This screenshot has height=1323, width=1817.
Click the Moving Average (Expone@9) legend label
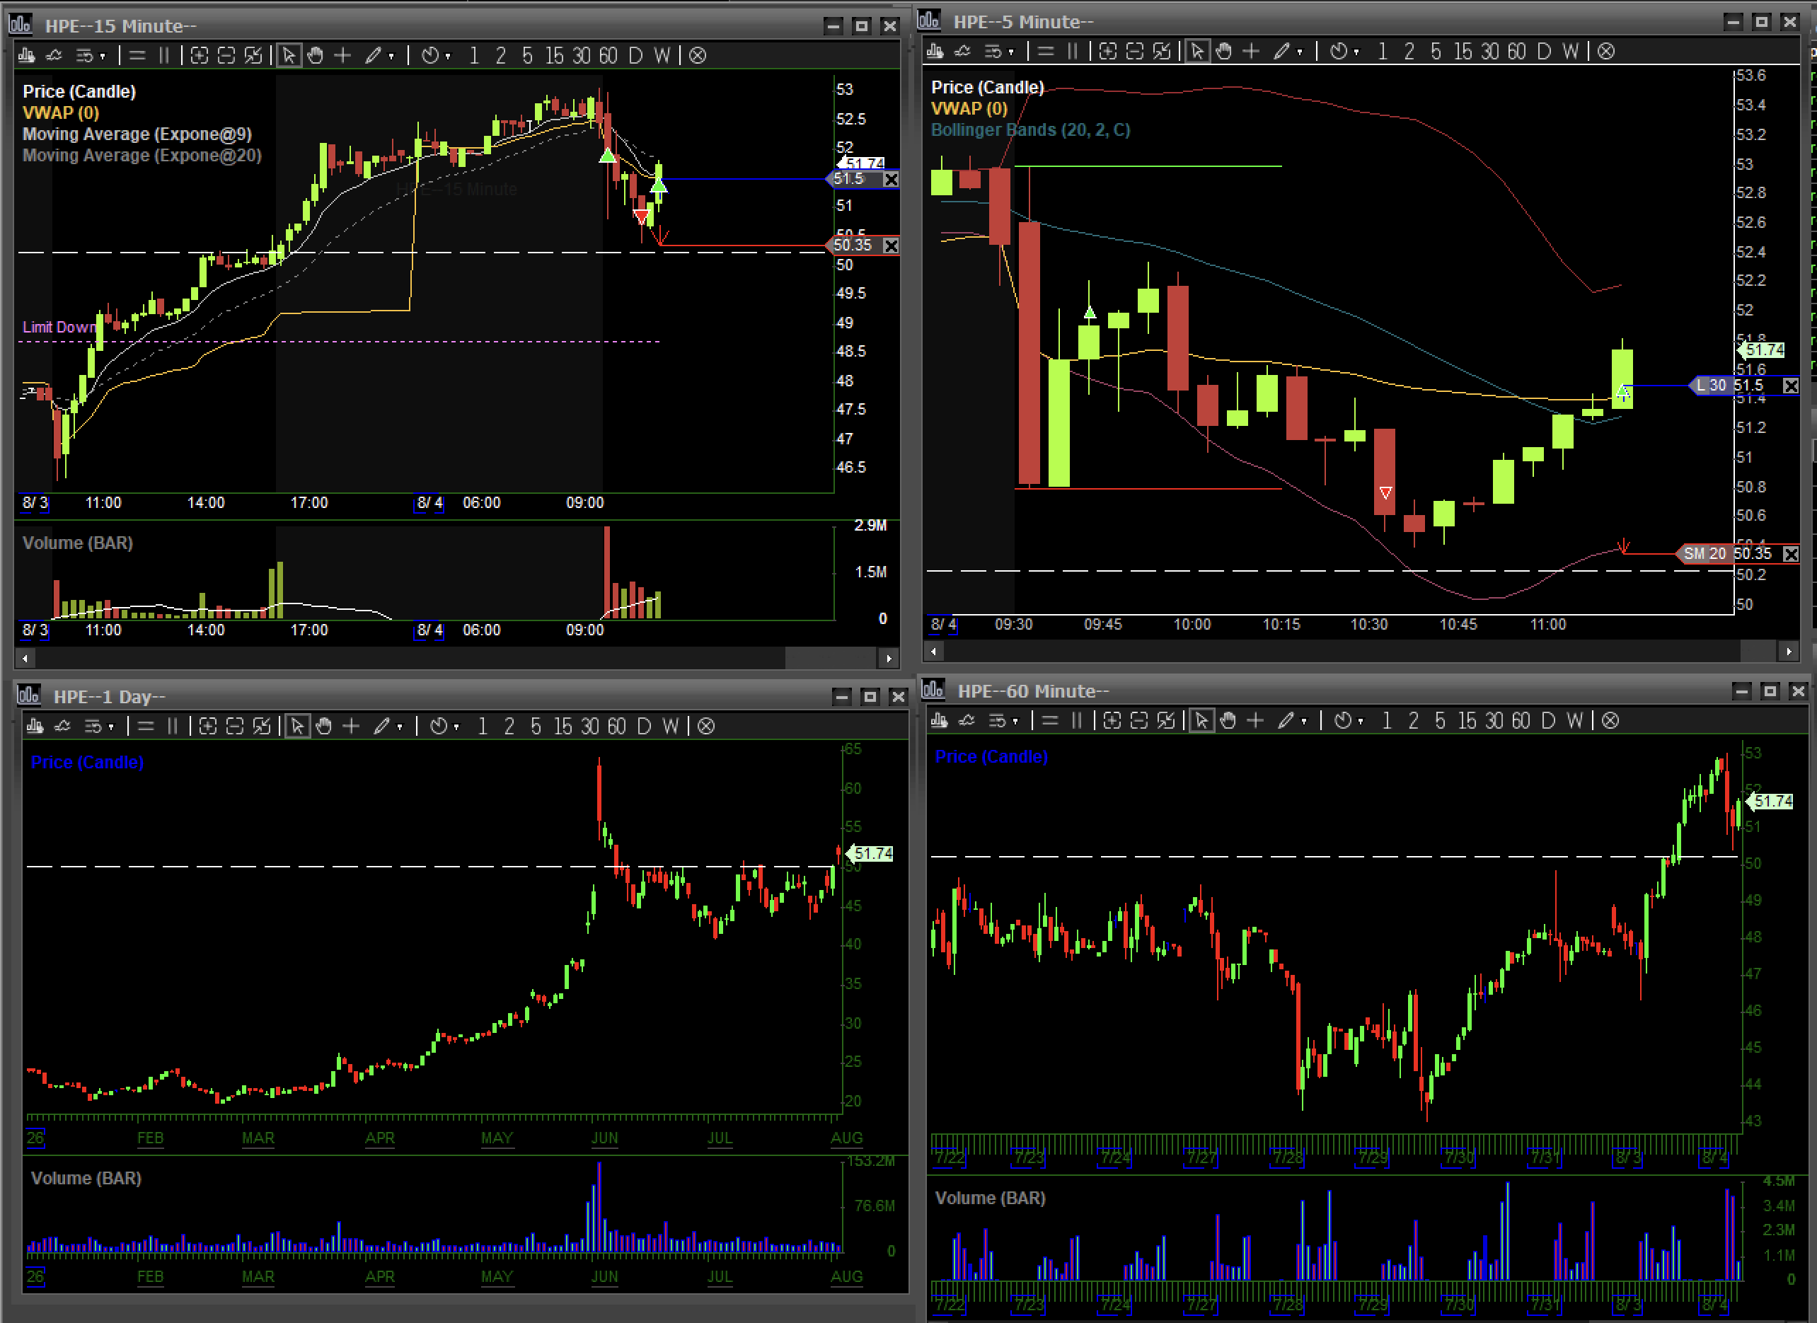pyautogui.click(x=137, y=134)
